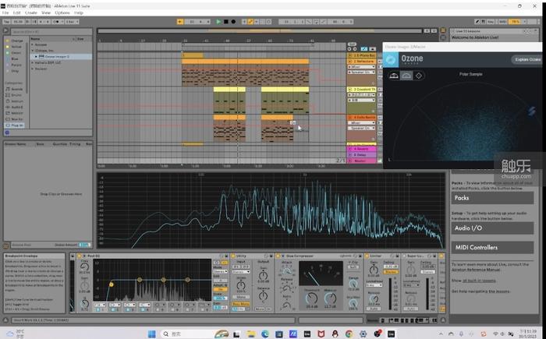The height and width of the screenshot is (339, 546).
Task: Click the Stop button in transport
Action: [x=225, y=21]
